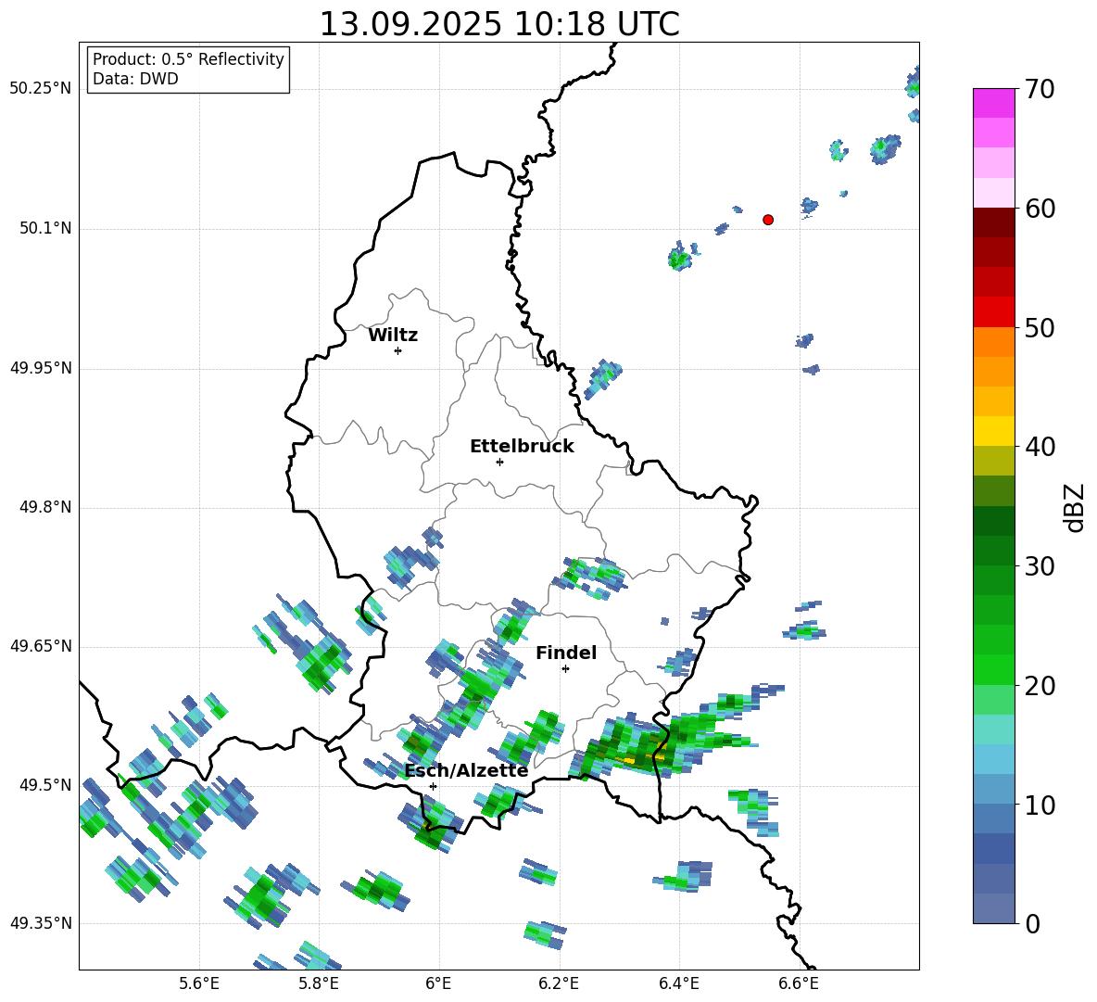The image size is (1097, 1002).
Task: Click the red dot marker on the map
Action: tap(768, 220)
